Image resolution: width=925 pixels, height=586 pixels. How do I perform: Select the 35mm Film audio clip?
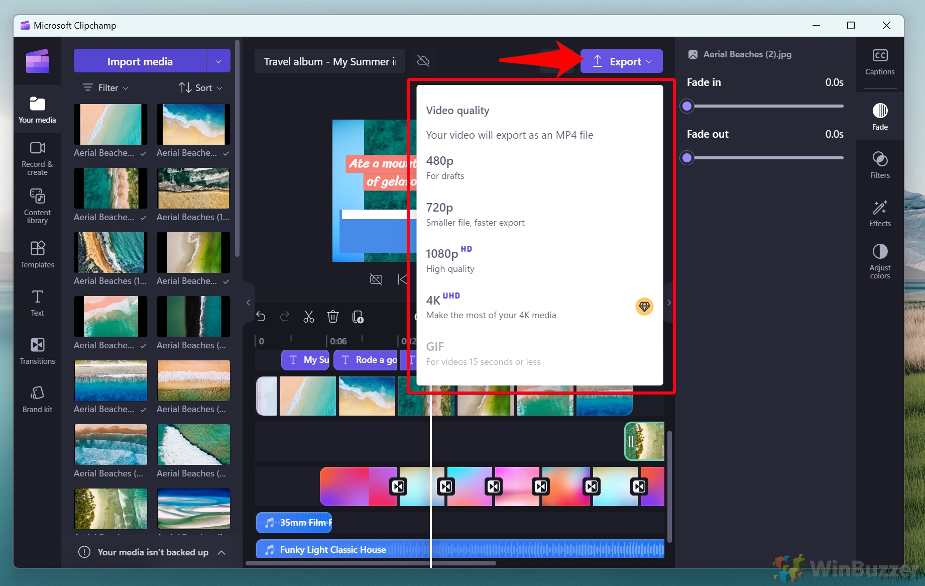click(294, 523)
